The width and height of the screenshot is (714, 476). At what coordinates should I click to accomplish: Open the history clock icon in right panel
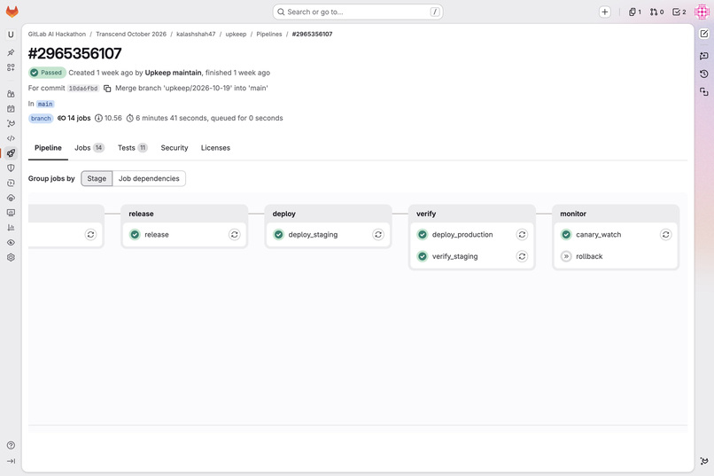[x=704, y=74]
